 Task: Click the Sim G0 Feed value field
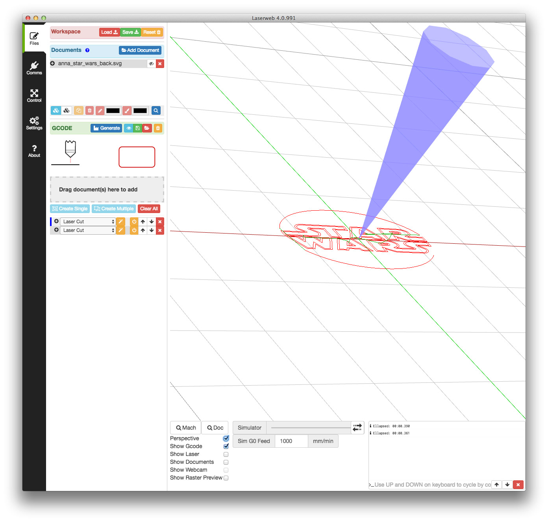(291, 441)
